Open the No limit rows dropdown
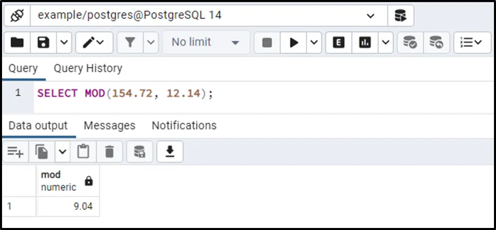Viewport: 496px width, 230px height. click(206, 42)
